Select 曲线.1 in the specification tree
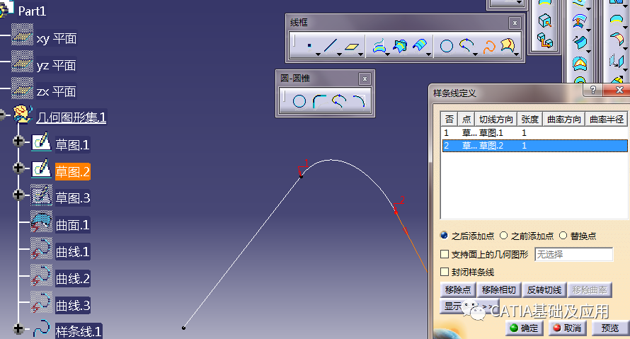The height and width of the screenshot is (339, 630). coord(72,252)
